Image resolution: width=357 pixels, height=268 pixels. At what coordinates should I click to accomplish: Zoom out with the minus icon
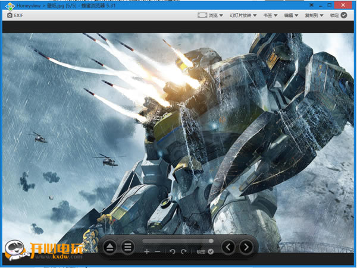coord(158,251)
